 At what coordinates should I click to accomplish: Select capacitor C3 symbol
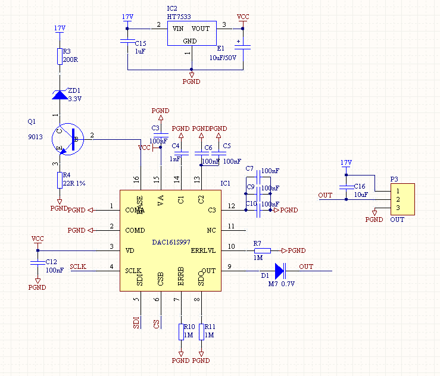pyautogui.click(x=161, y=135)
